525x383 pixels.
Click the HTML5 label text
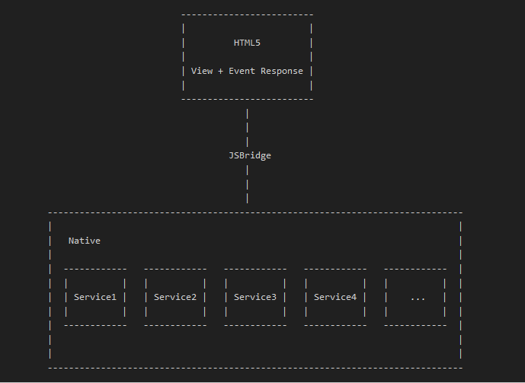pyautogui.click(x=247, y=43)
